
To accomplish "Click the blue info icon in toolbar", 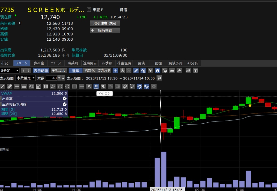I will (x=157, y=71).
